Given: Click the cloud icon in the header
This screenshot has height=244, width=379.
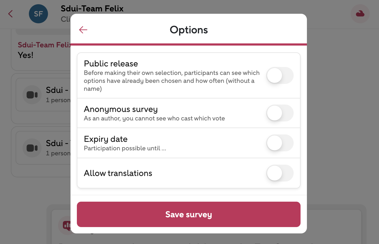Looking at the screenshot, I should (360, 14).
